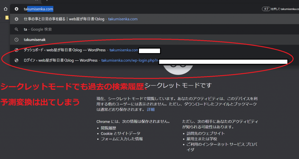Screen dimensions: 299x159
Task: Click the 詳細 link
Action: [x=151, y=109]
